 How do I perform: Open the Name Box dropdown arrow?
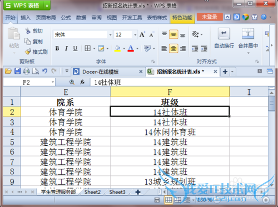(53, 82)
